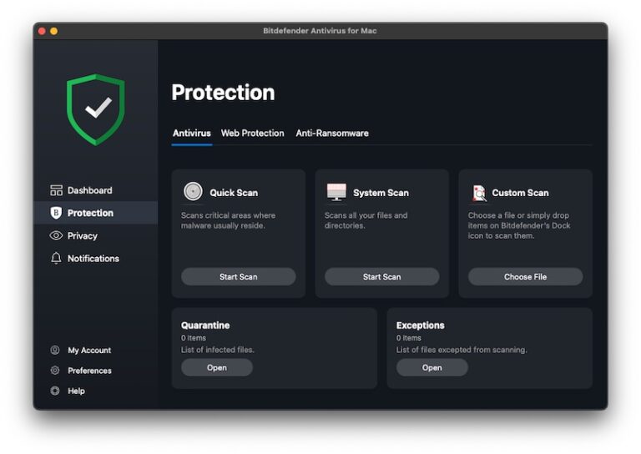The image size is (641, 454).
Task: Open the Exceptions list
Action: [x=432, y=368]
